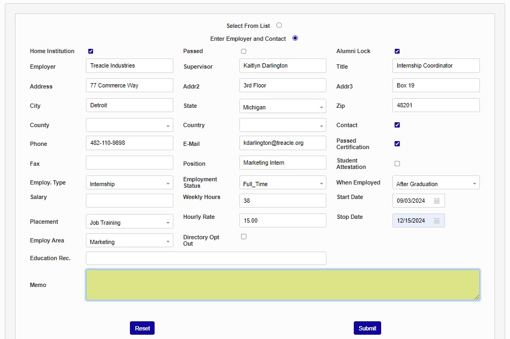Open the Employment Status Full_Time dropdown
This screenshot has height=339, width=510.
282,183
